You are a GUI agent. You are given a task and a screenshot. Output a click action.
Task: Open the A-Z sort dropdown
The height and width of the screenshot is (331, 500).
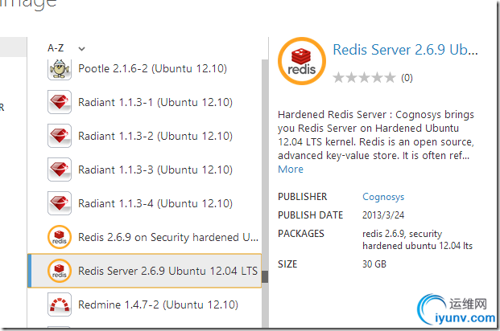pos(66,48)
